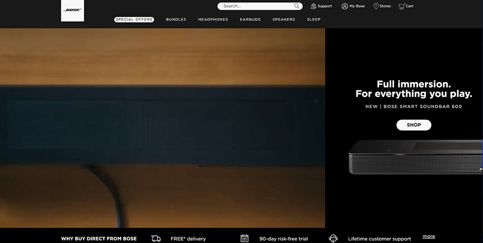The height and width of the screenshot is (243, 483).
Task: Open the Sleep menu
Action: 313,19
